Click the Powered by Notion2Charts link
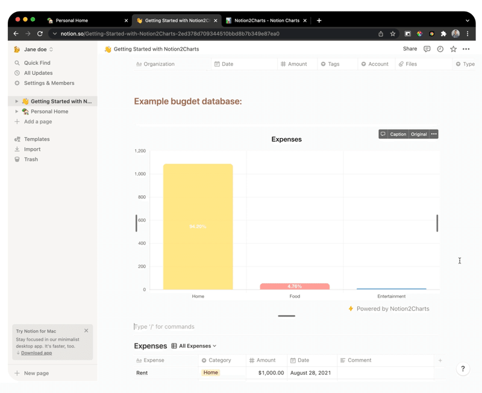This screenshot has height=393, width=482. pyautogui.click(x=389, y=309)
